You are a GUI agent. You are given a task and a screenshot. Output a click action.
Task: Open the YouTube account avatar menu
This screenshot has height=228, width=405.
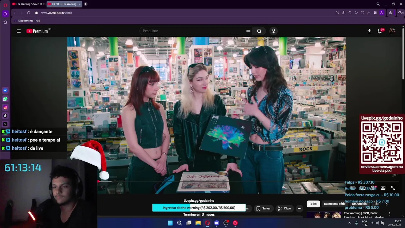[392, 31]
